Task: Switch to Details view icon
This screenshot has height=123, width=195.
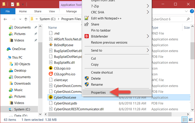Action: pos(185,120)
